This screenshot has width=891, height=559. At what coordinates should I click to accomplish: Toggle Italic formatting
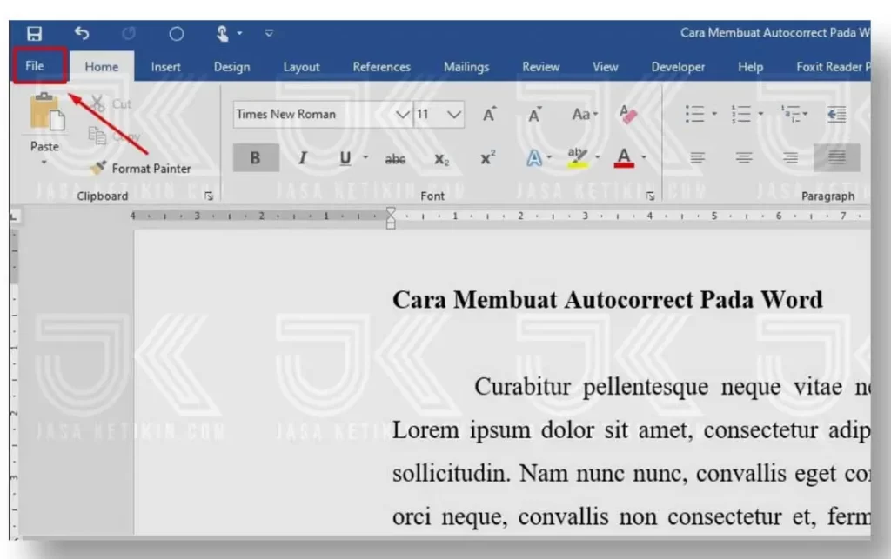(x=303, y=157)
